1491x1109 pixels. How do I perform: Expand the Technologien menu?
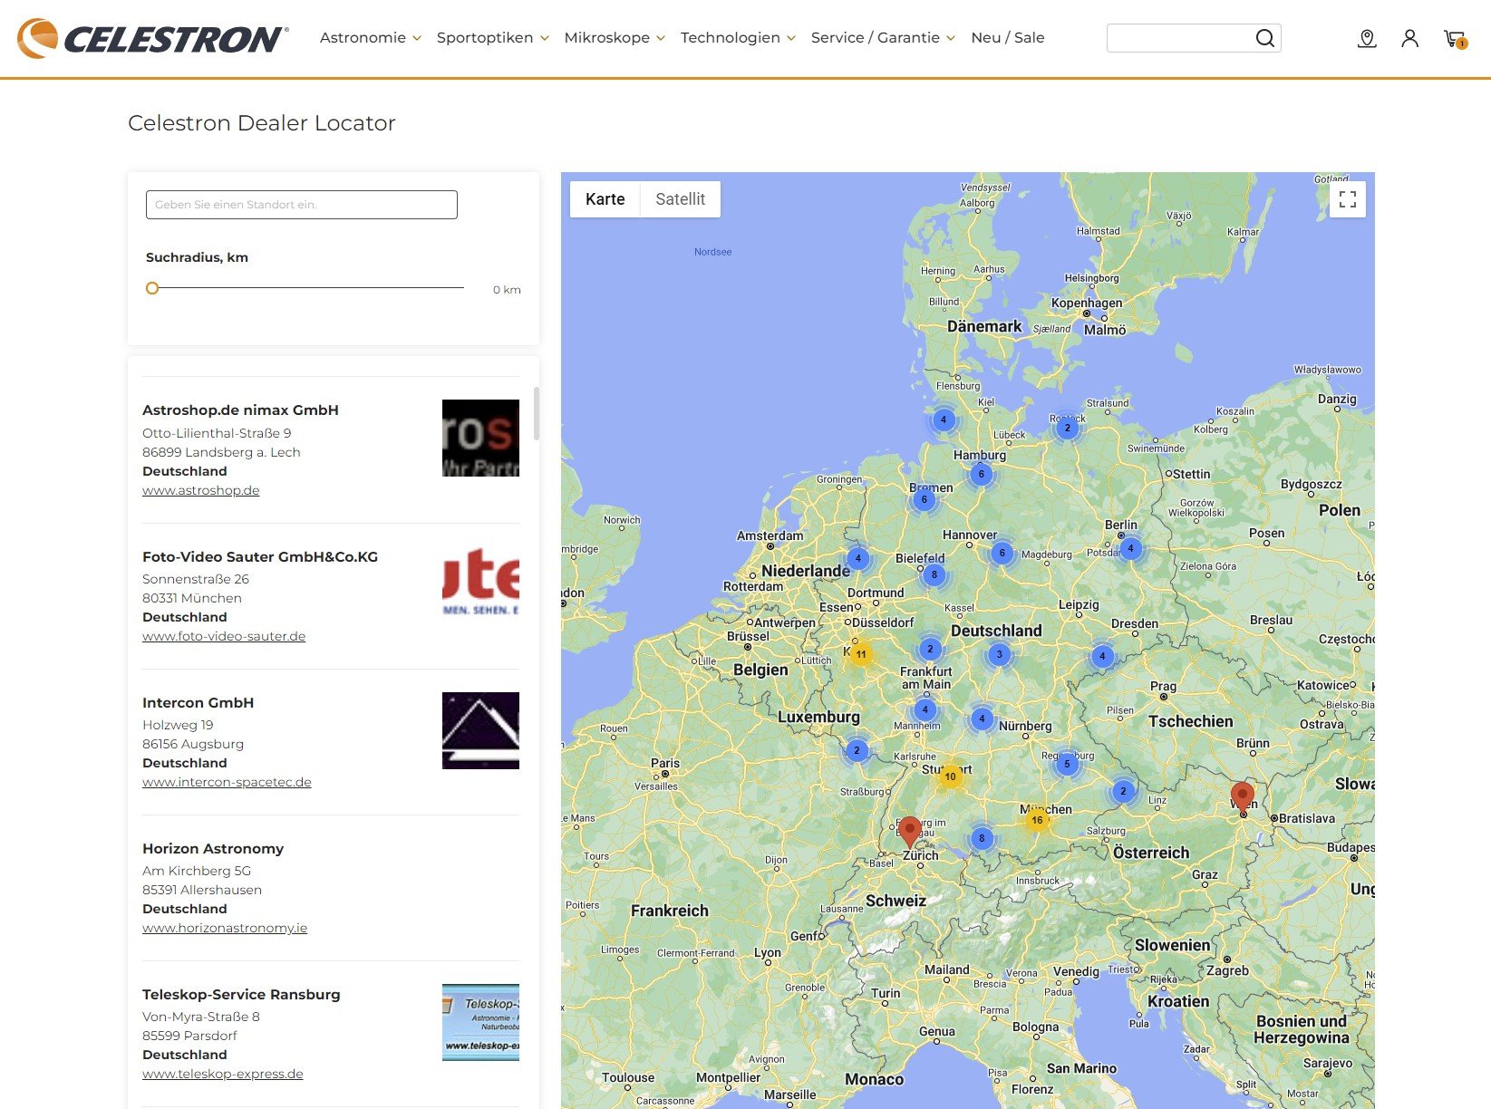(x=738, y=38)
